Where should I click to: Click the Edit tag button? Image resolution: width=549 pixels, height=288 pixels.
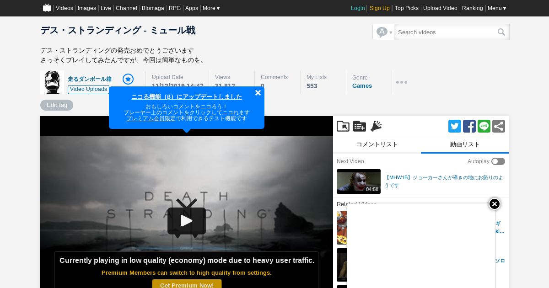57,105
